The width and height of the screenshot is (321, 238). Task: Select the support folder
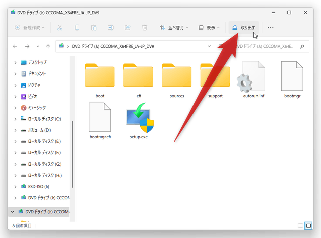[x=215, y=81]
